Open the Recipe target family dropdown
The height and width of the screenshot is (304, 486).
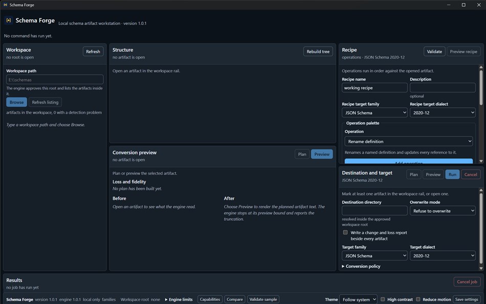click(374, 113)
